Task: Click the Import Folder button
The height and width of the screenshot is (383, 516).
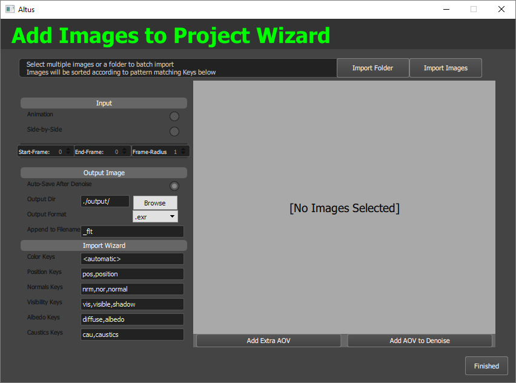Action: [x=372, y=68]
